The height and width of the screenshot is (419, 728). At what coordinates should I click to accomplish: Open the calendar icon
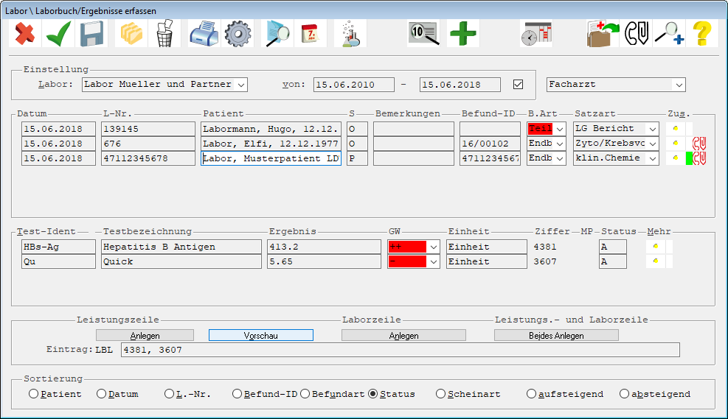pos(310,33)
